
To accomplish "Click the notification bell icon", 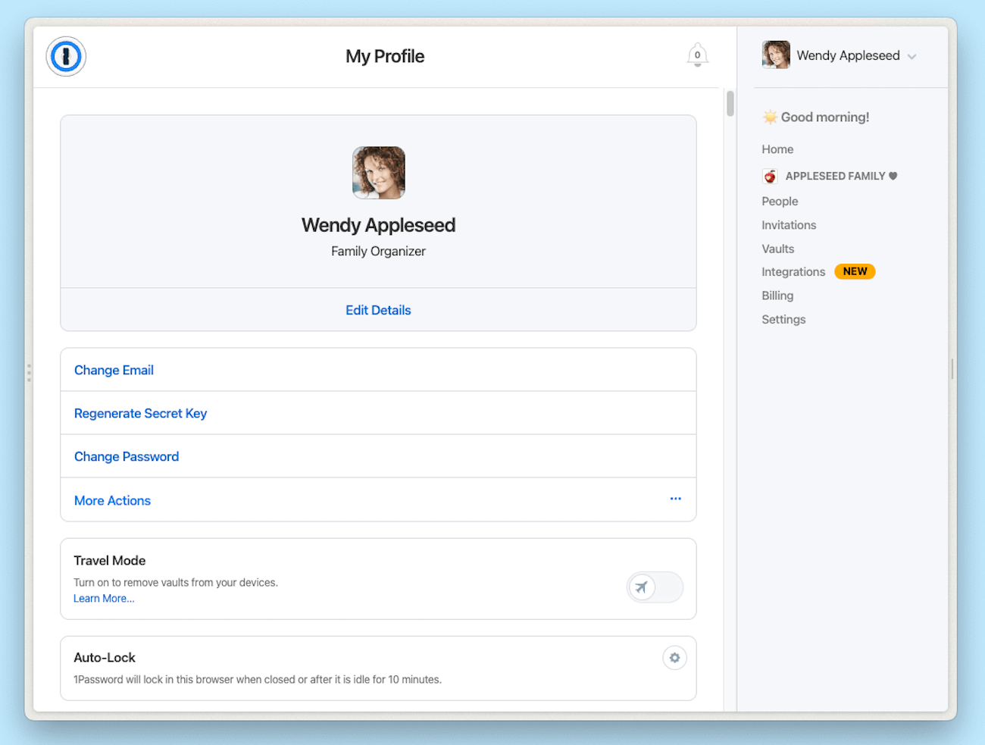I will click(x=697, y=55).
